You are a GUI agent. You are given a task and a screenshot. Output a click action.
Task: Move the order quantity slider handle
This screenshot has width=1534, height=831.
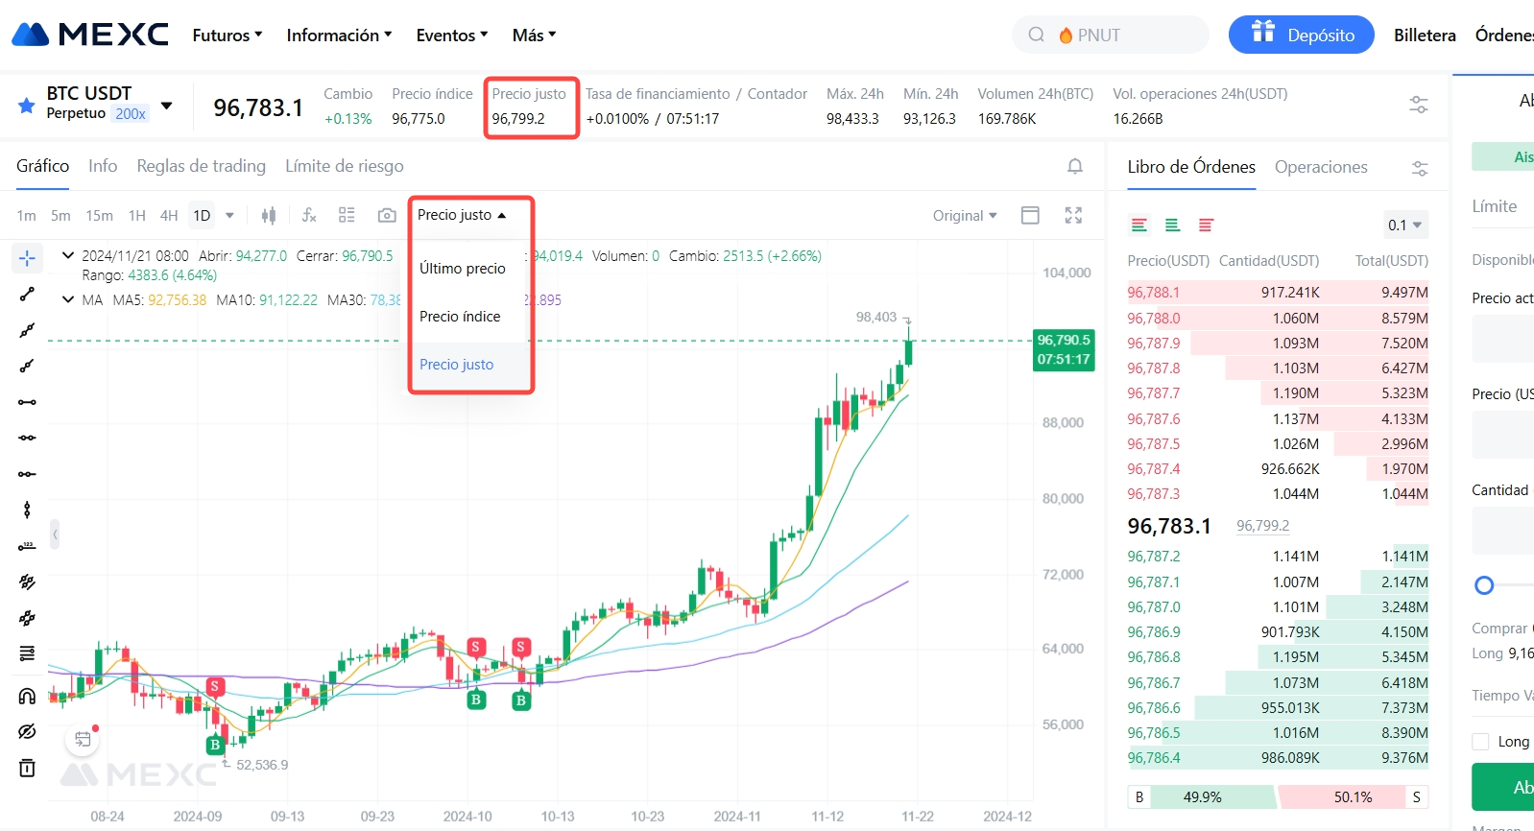pos(1484,584)
